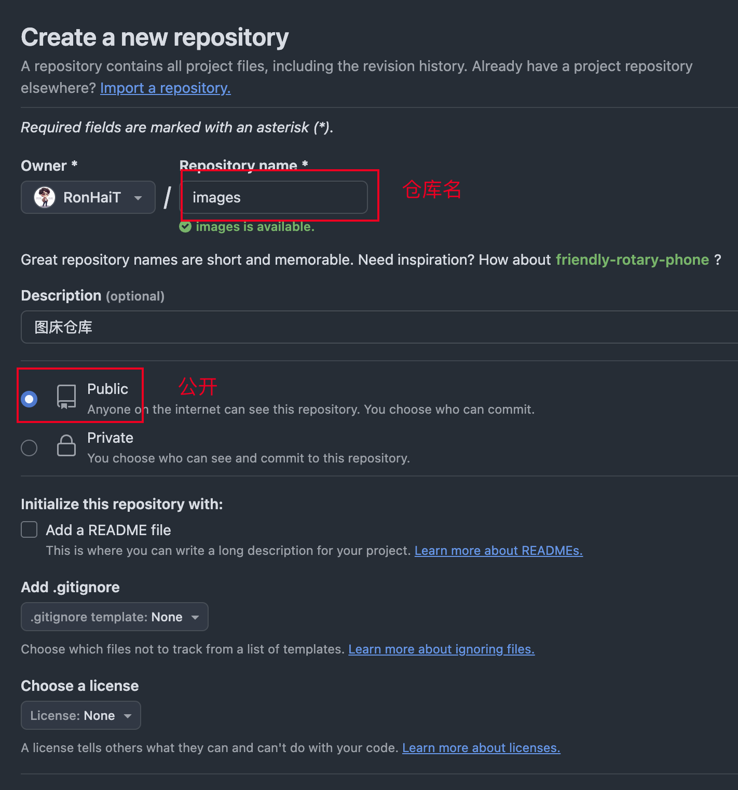Open Learn more about licenses link
Screen dimensions: 738x790
click(x=482, y=748)
